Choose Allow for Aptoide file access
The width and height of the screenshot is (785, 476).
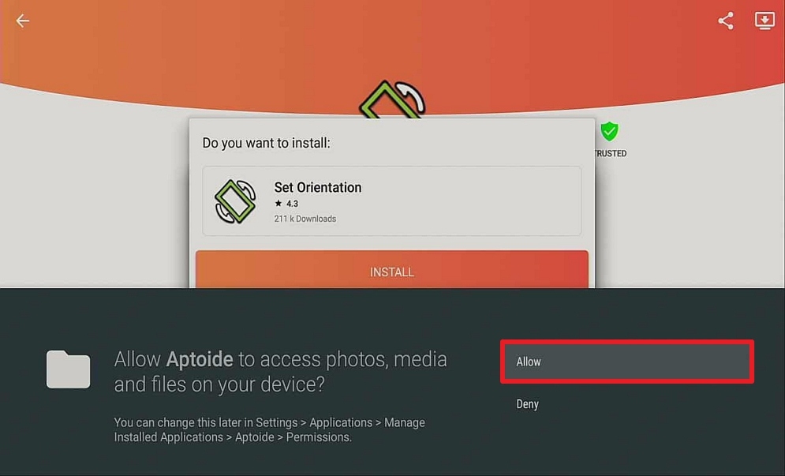point(626,362)
